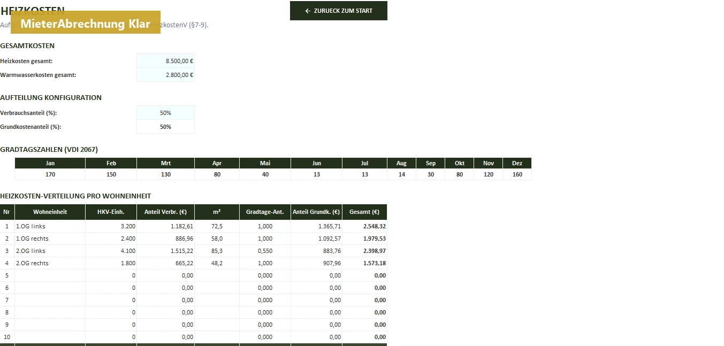Click HKV-Einh. value 3.200

(x=111, y=226)
